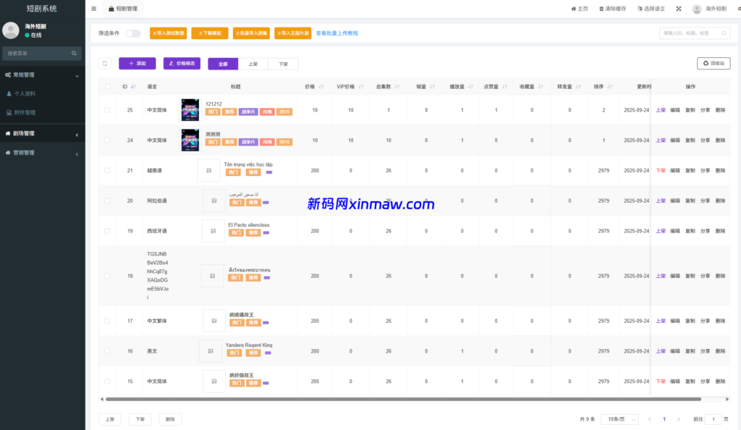Check the select-all checkbox in table header
741x430 pixels.
pos(108,86)
